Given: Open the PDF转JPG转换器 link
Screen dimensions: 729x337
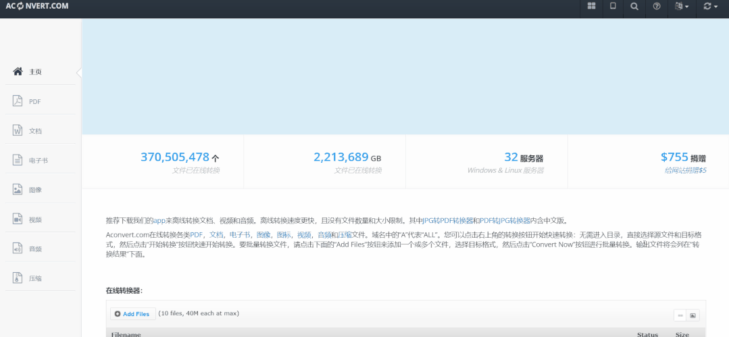Looking at the screenshot, I should (505, 220).
